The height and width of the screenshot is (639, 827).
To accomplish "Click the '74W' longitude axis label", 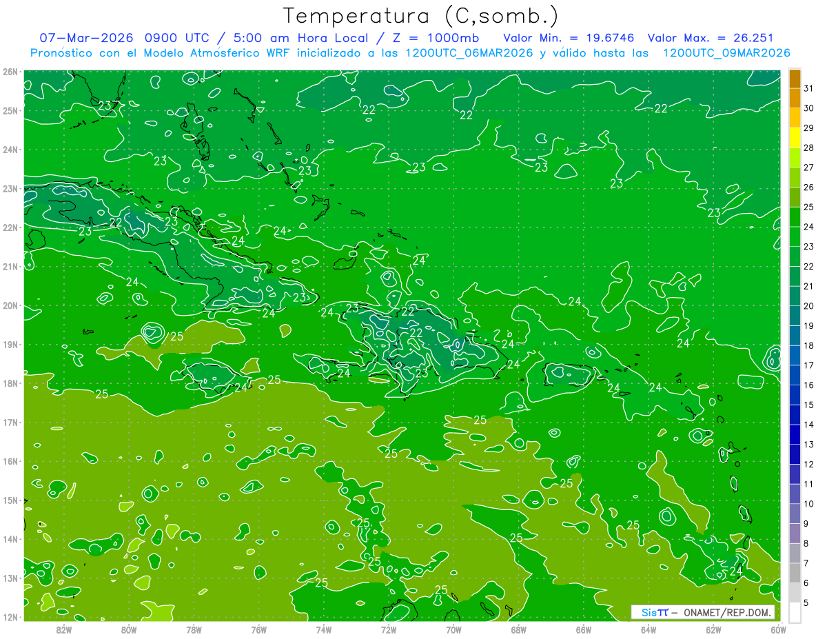I will pyautogui.click(x=323, y=629).
